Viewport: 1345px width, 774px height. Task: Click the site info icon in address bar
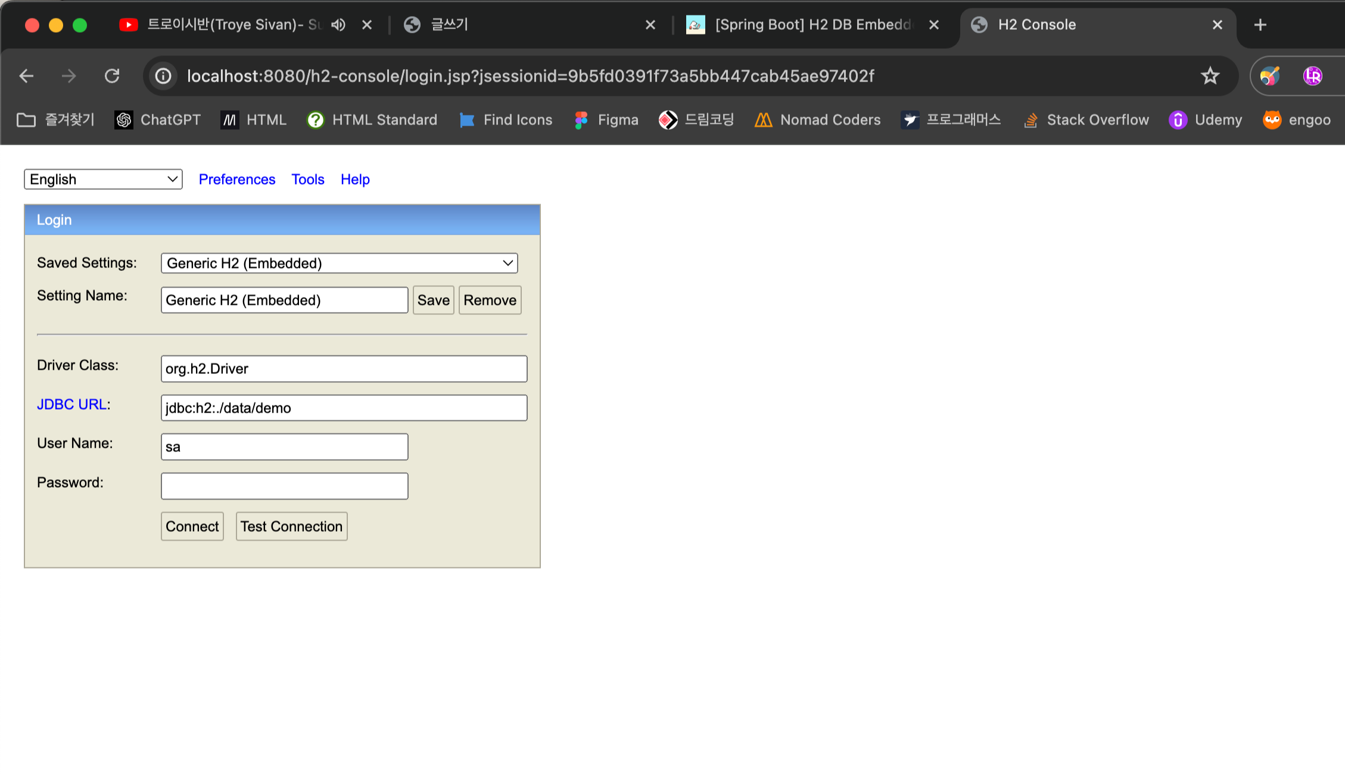point(163,76)
